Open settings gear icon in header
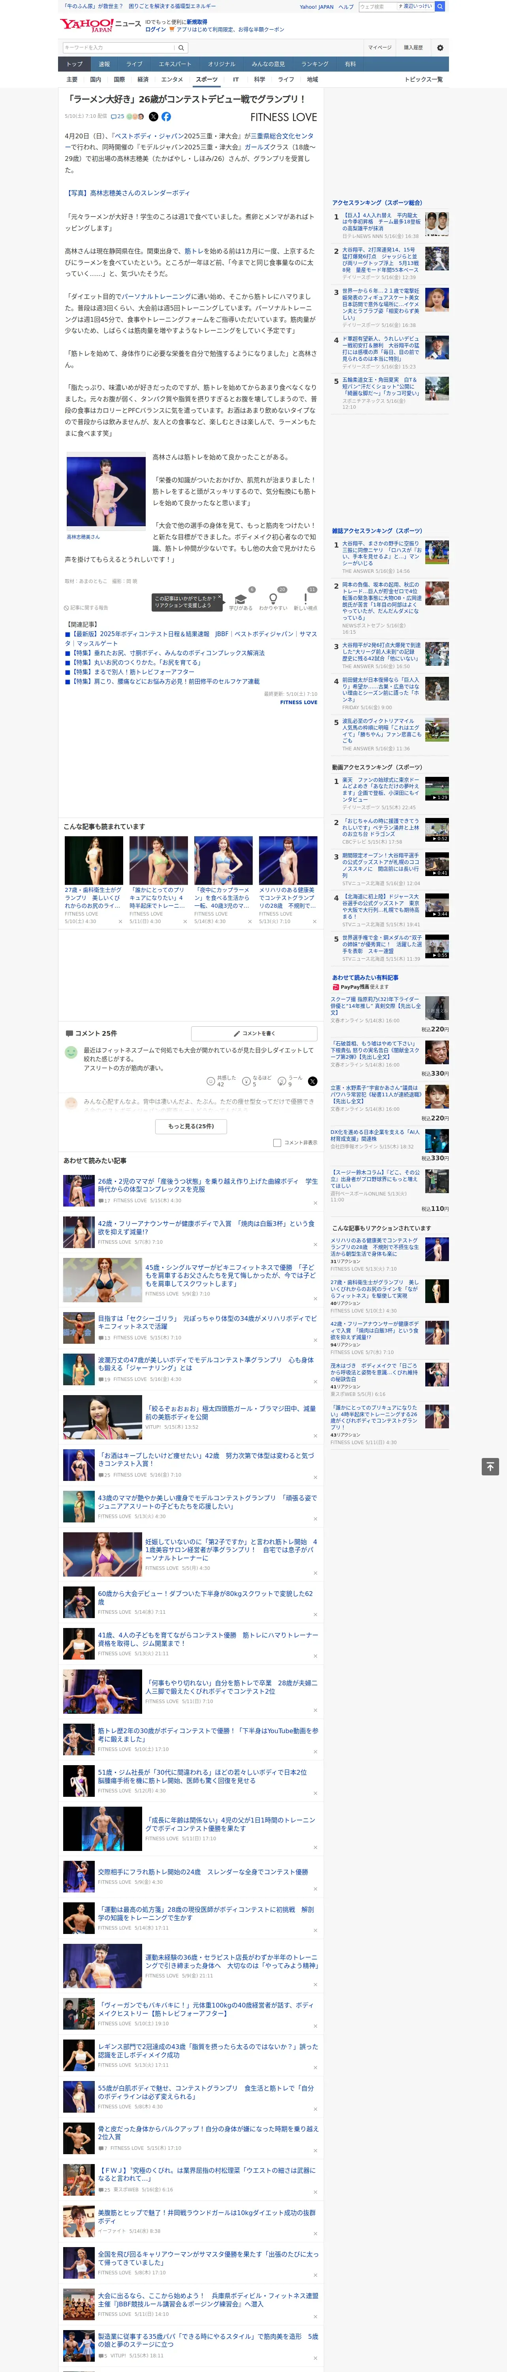The image size is (507, 2372). coord(440,48)
